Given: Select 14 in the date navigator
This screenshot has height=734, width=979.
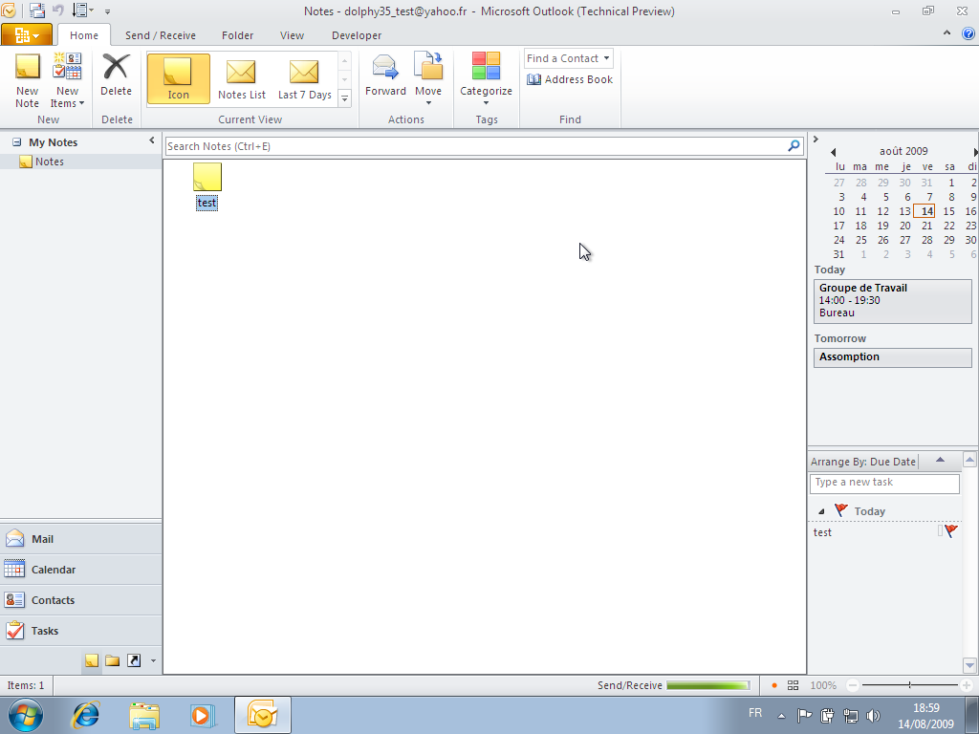Looking at the screenshot, I should tap(925, 211).
